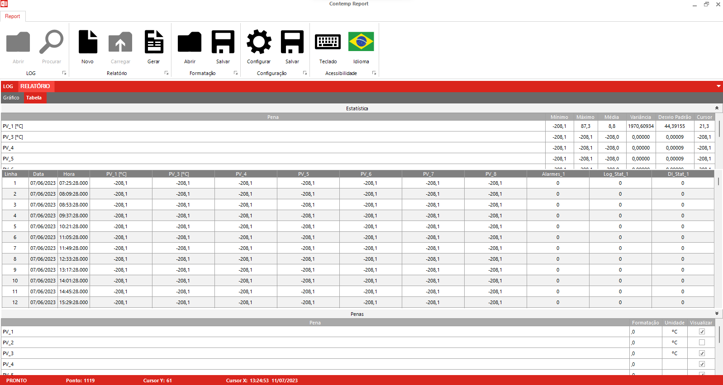
Task: Open formatting with the Abrir icon
Action: pos(190,42)
